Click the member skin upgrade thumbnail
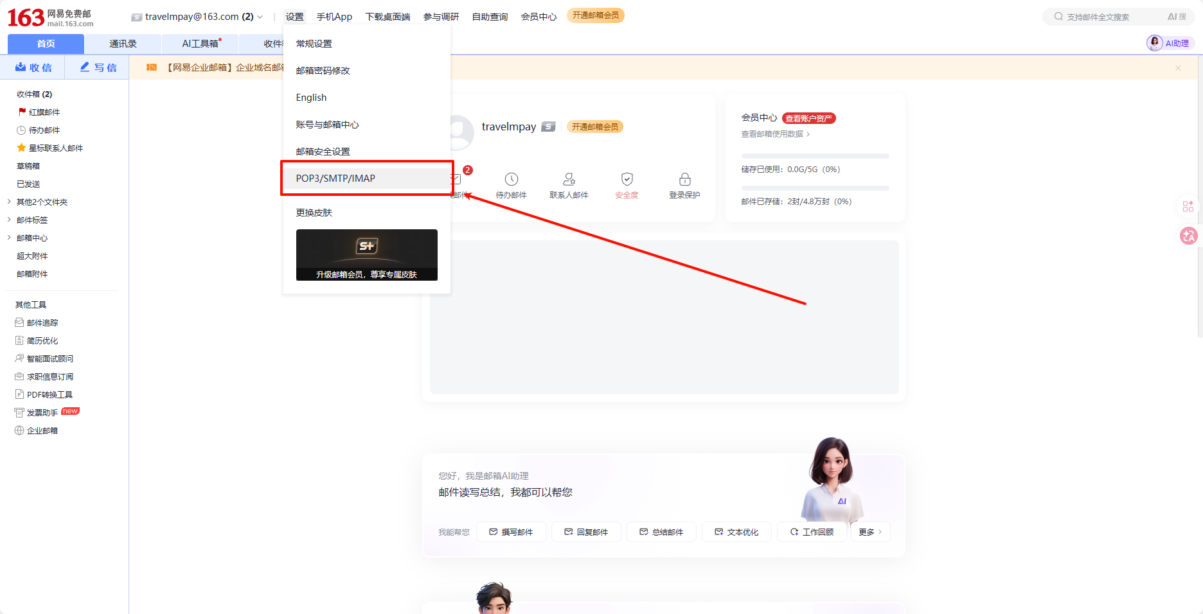This screenshot has width=1203, height=614. click(x=366, y=254)
